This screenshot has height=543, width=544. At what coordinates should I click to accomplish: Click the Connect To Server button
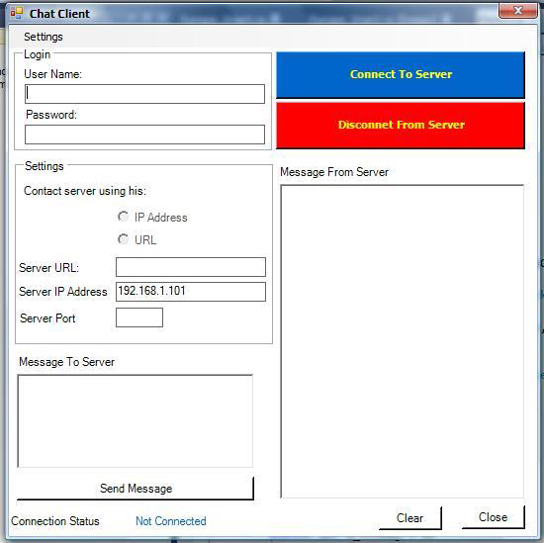pos(401,74)
